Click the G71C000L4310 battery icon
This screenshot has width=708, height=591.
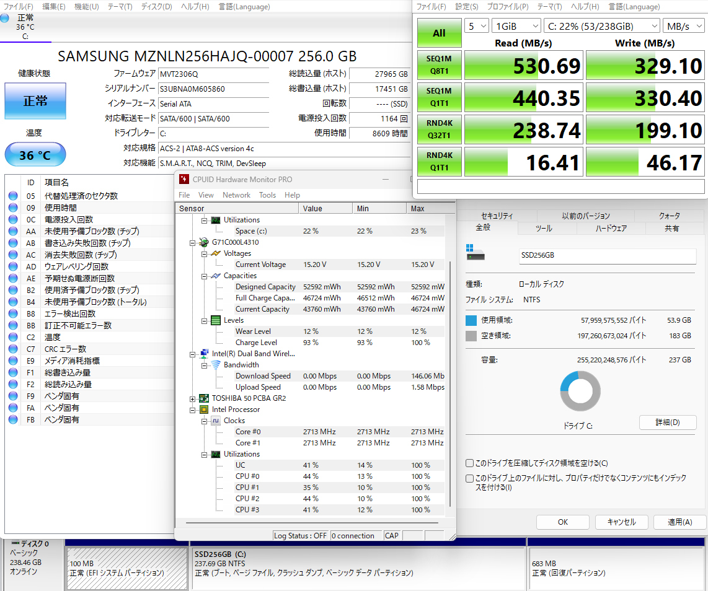pyautogui.click(x=204, y=242)
